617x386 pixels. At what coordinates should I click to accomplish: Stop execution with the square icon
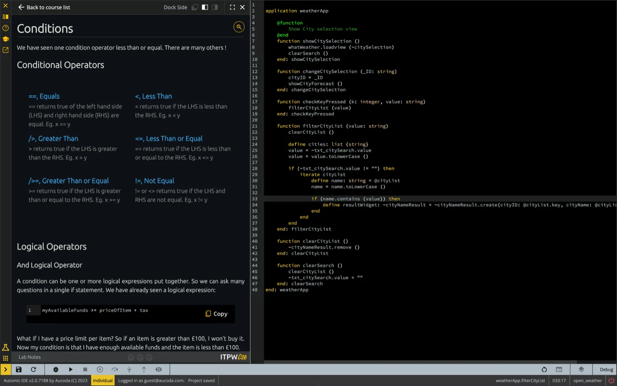(85, 370)
